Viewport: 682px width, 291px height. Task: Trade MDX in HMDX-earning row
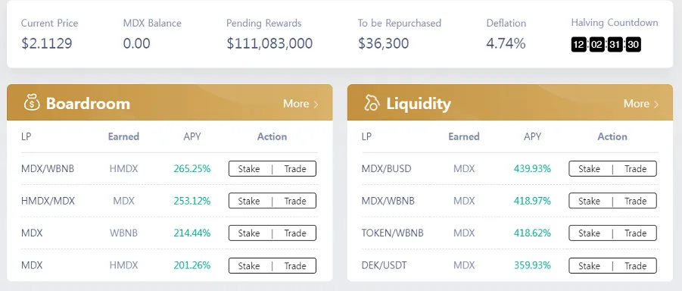click(x=295, y=266)
